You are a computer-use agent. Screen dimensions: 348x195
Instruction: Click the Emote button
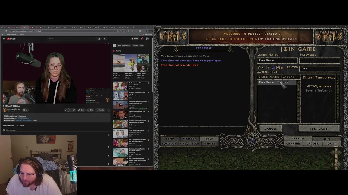[x=210, y=144]
